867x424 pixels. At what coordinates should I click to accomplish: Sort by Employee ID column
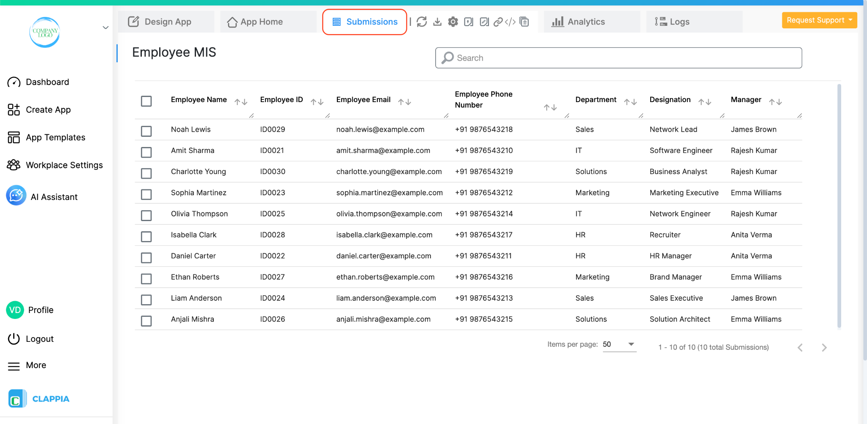pos(317,102)
